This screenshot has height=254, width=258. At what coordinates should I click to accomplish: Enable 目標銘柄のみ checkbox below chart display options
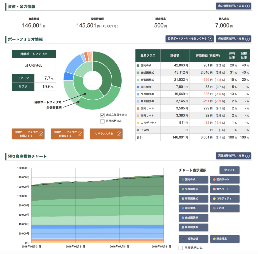click(x=181, y=248)
